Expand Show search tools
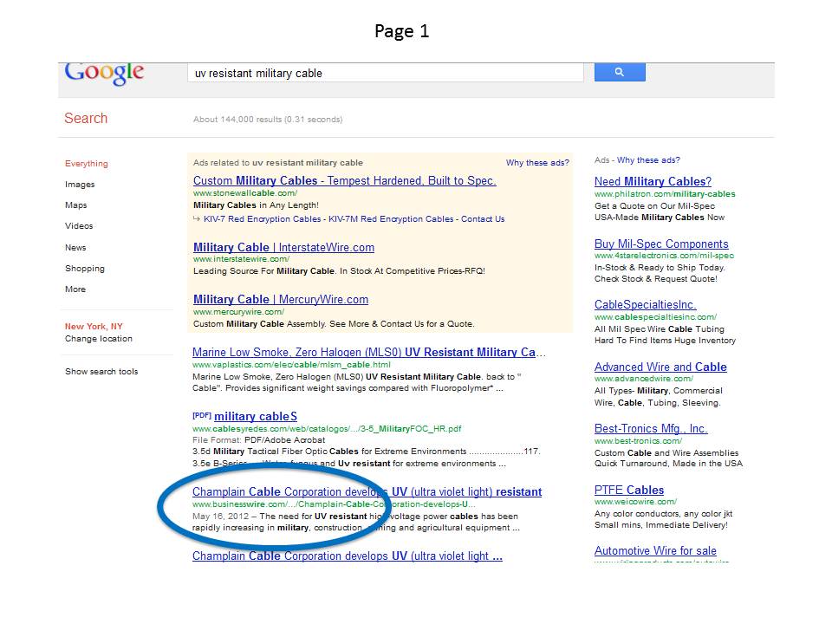Screen dimensions: 832x624 [x=101, y=372]
